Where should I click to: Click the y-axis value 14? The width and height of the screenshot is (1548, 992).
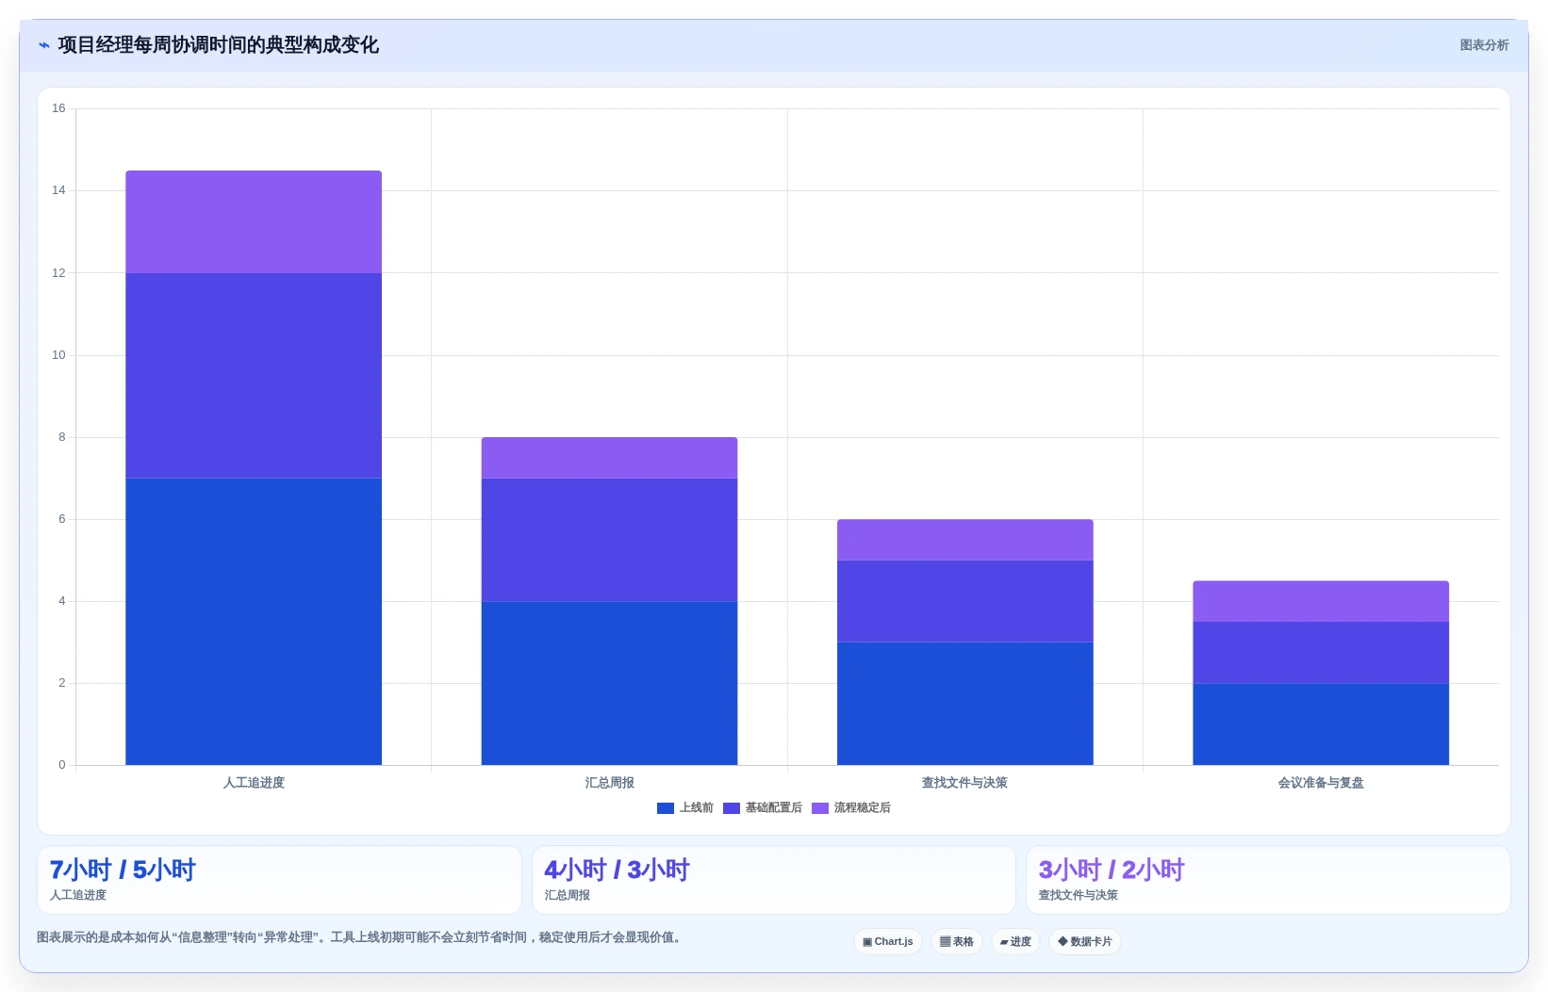click(x=58, y=190)
